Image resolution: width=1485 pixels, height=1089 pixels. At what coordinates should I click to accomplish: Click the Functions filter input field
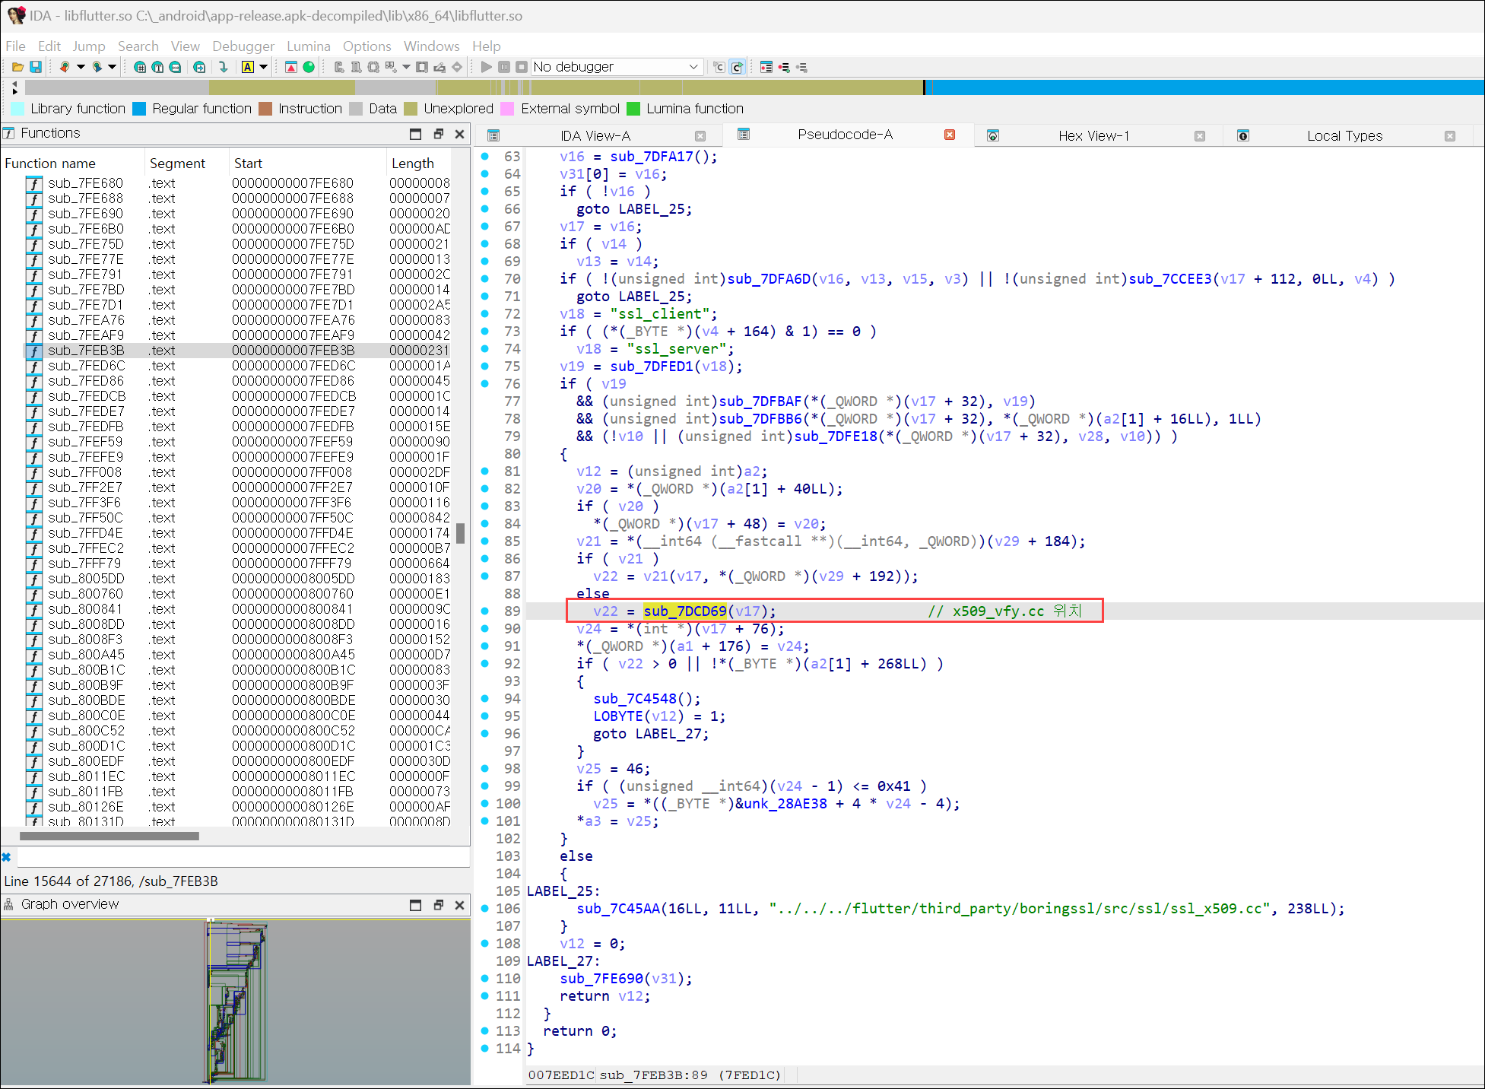[242, 858]
